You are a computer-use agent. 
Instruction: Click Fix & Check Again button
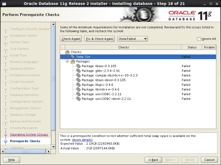point(99,39)
